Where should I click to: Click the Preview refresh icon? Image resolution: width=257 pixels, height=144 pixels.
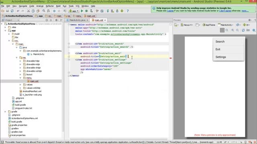[x=243, y=30]
